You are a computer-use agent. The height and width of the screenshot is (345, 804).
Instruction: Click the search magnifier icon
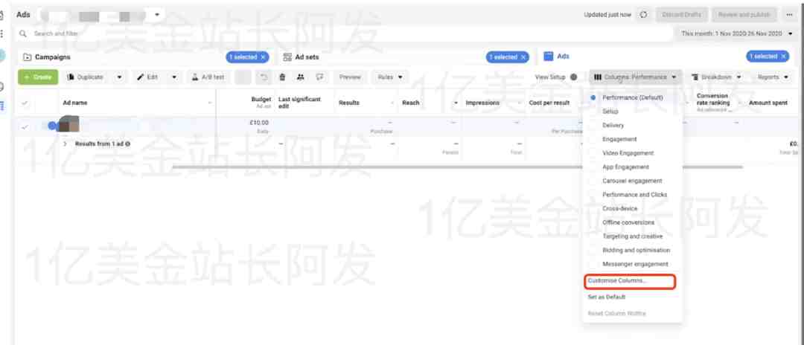[22, 33]
